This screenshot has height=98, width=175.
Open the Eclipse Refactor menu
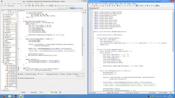14,4
